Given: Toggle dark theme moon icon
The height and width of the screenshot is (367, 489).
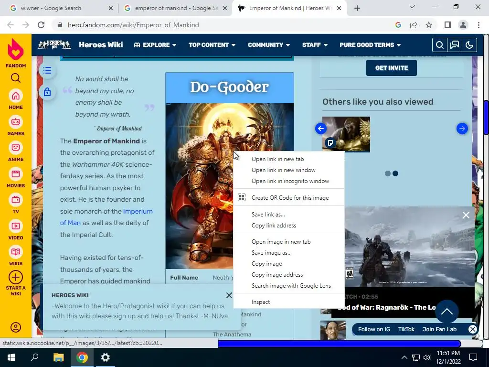Looking at the screenshot, I should pos(469,45).
